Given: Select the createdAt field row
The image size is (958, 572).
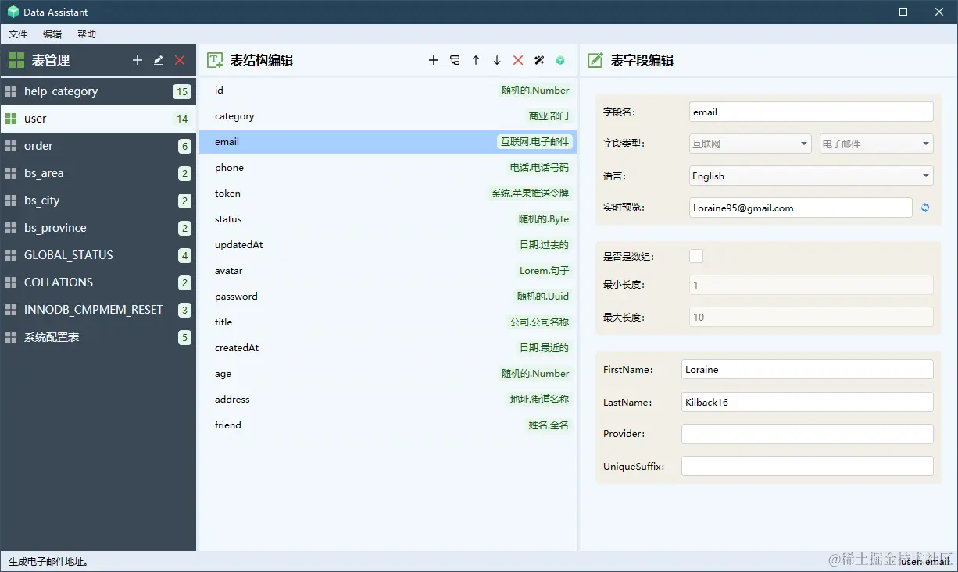Looking at the screenshot, I should click(388, 348).
